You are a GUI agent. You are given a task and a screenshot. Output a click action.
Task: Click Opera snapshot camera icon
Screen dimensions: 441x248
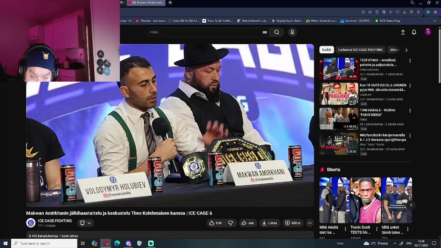click(x=370, y=12)
